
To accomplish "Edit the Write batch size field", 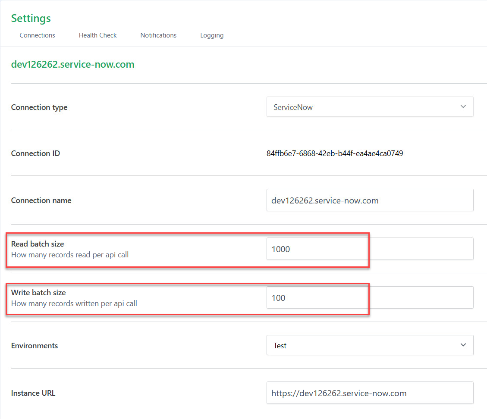I will [370, 297].
